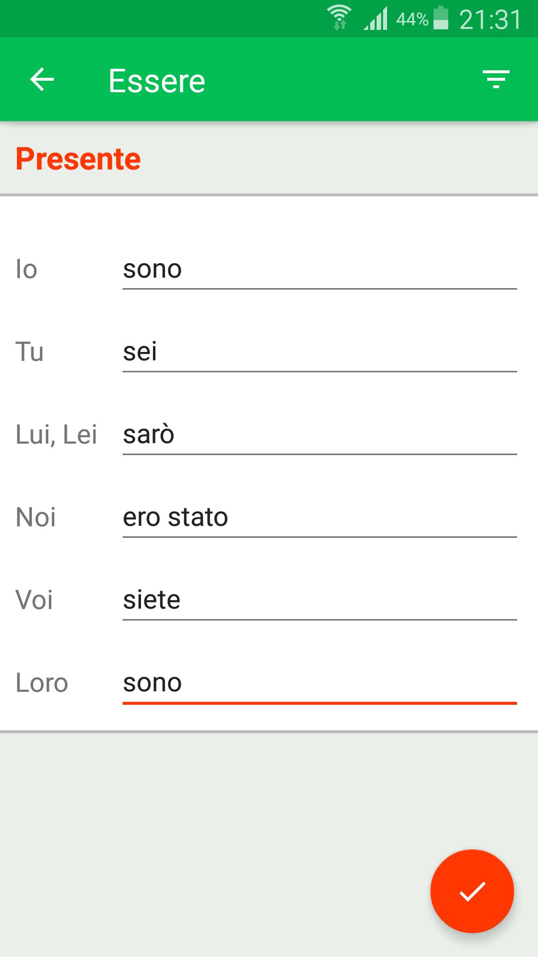Open the filter options icon
538x957 pixels.
(496, 80)
